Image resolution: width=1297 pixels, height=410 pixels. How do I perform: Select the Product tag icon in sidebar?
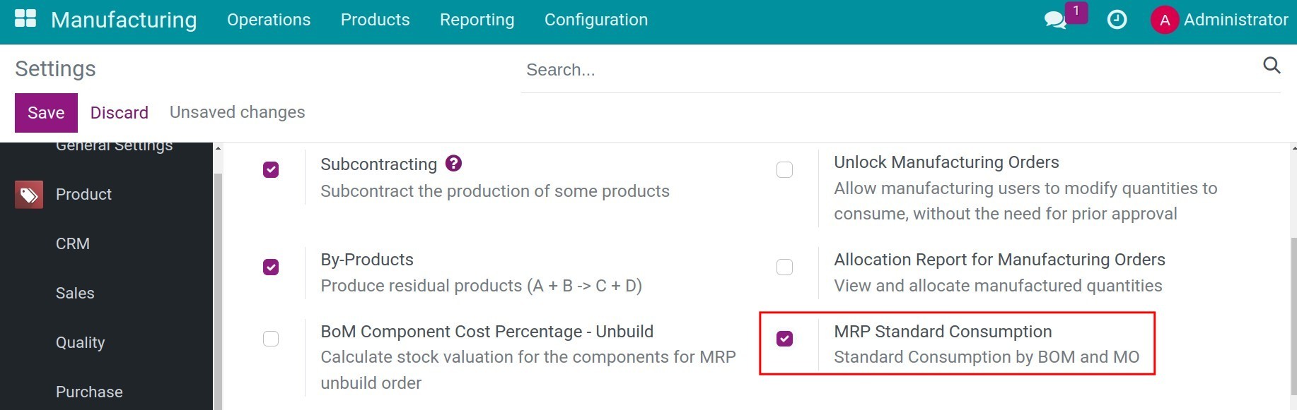[29, 195]
